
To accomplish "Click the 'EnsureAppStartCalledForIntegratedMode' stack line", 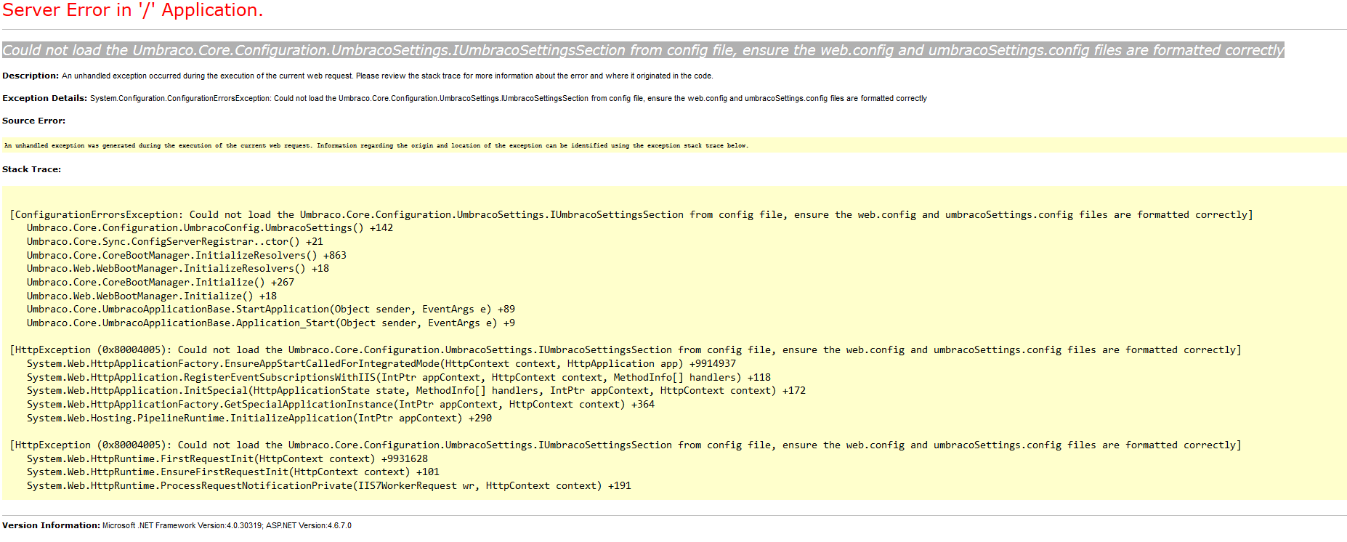I will point(381,363).
